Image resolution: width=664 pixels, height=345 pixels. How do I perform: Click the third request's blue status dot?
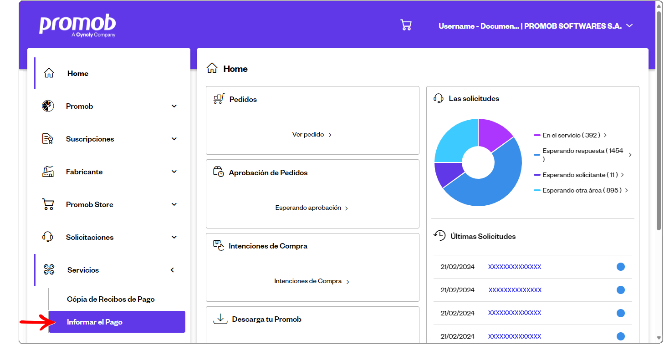tap(620, 313)
